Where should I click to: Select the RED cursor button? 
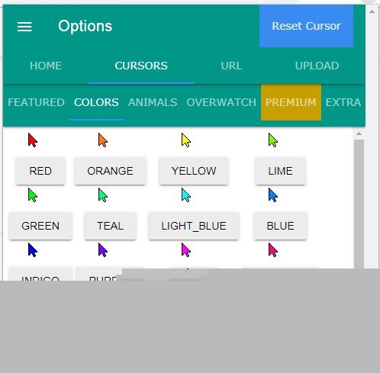(40, 171)
